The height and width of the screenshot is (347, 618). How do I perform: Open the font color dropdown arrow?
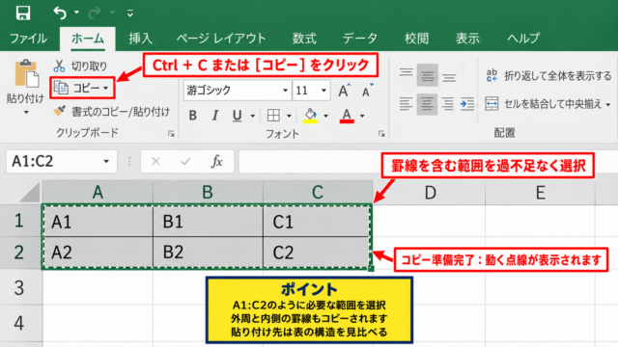362,116
